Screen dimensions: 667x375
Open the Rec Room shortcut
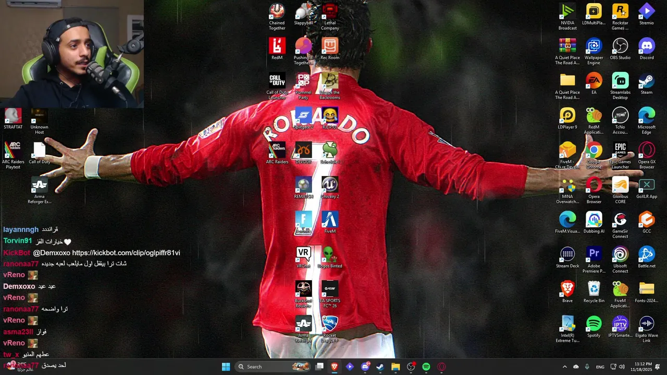(330, 49)
